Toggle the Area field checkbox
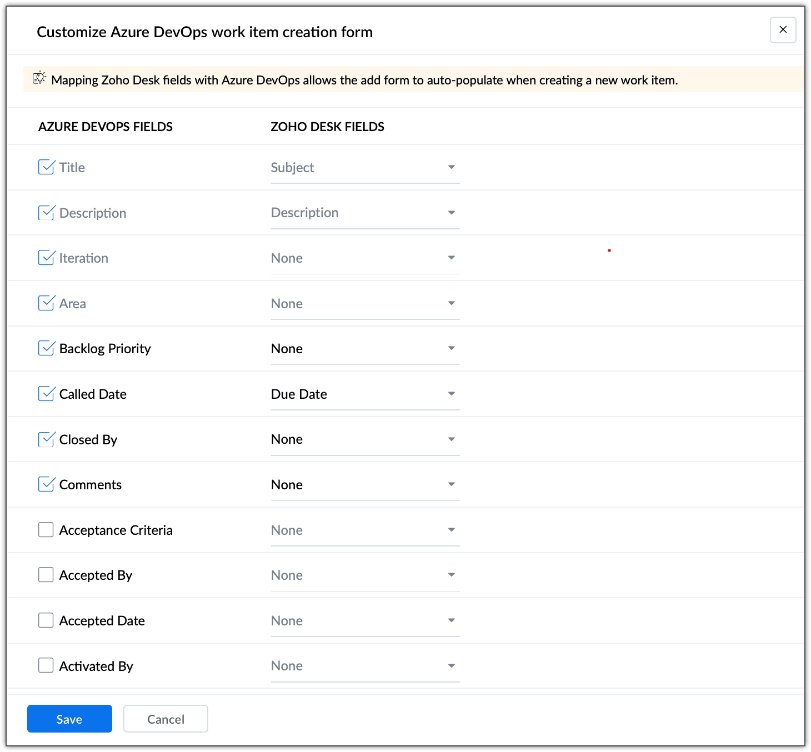The height and width of the screenshot is (752, 811). [x=46, y=303]
